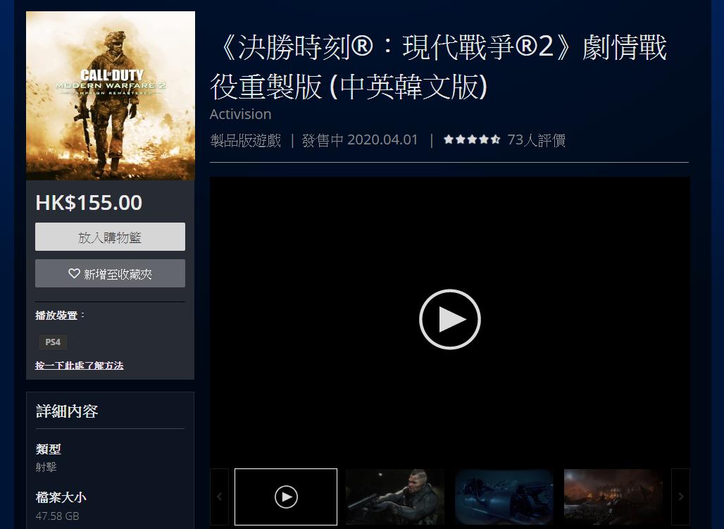This screenshot has width=724, height=529.
Task: Open the dark blue vehicle screenshot thumbnail
Action: 504,497
